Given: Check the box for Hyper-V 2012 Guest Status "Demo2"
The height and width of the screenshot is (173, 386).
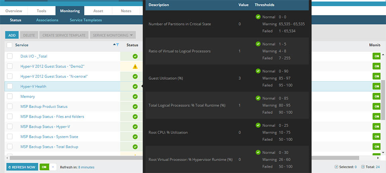Looking at the screenshot, I should click(10, 66).
